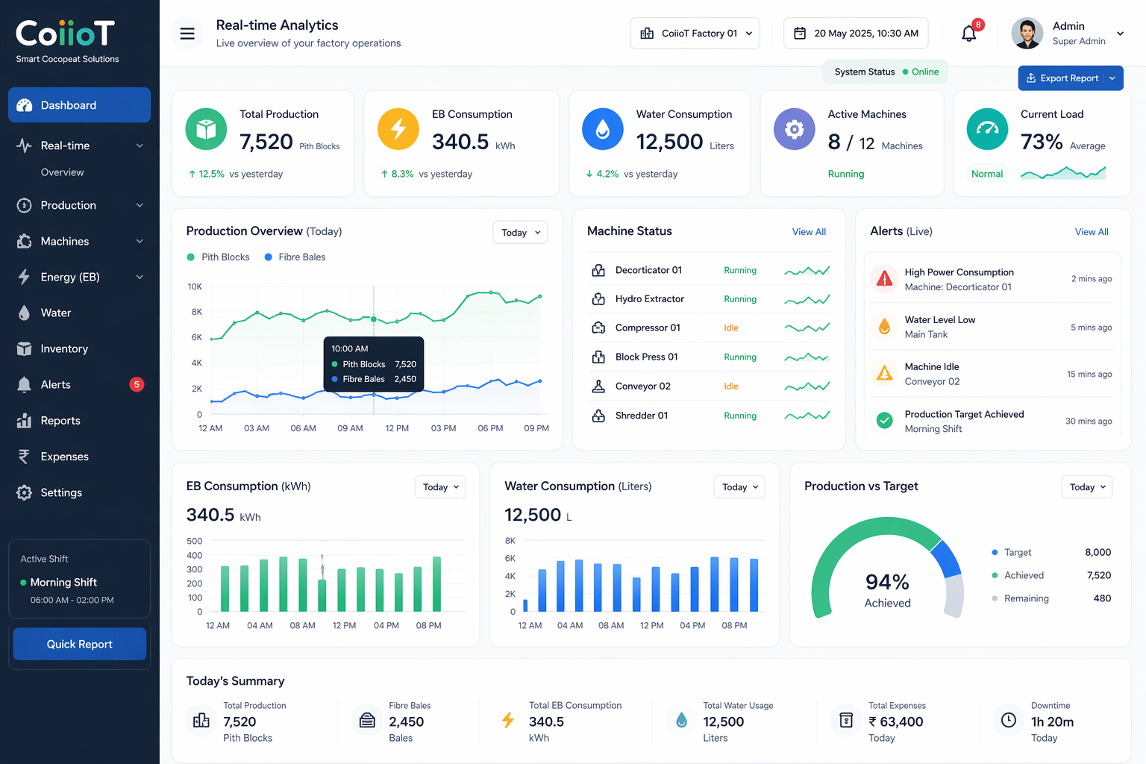
Task: Toggle Pith Blocks legend series
Action: [218, 257]
